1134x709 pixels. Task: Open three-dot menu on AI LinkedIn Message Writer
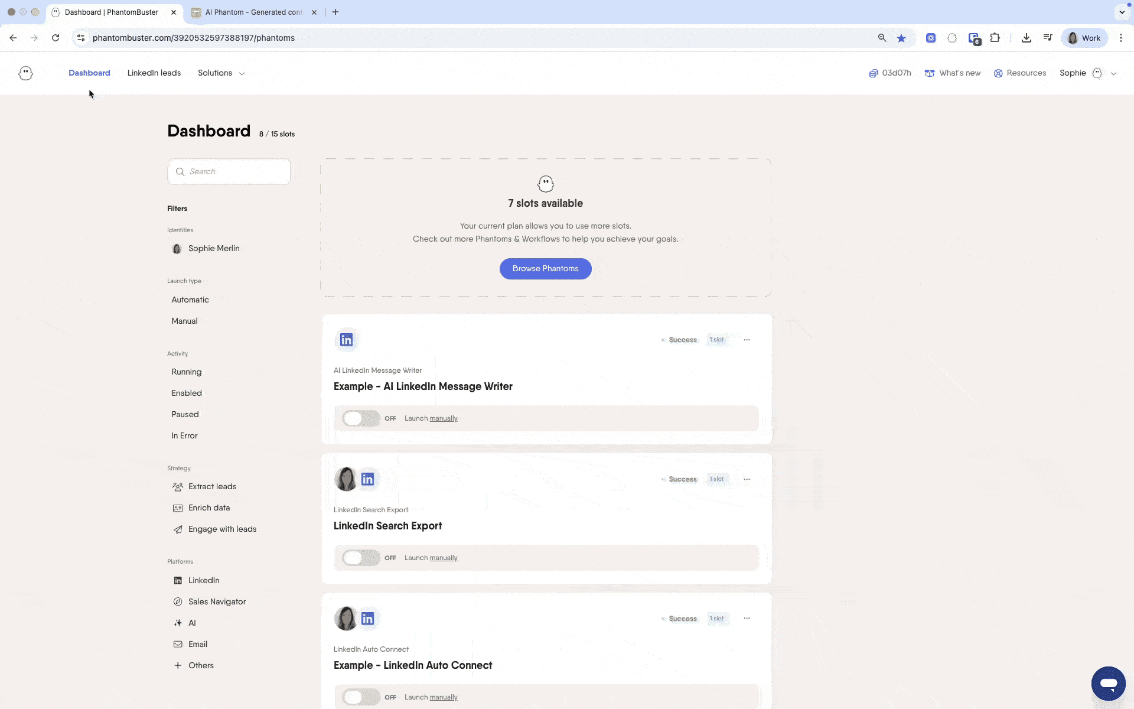click(x=747, y=340)
